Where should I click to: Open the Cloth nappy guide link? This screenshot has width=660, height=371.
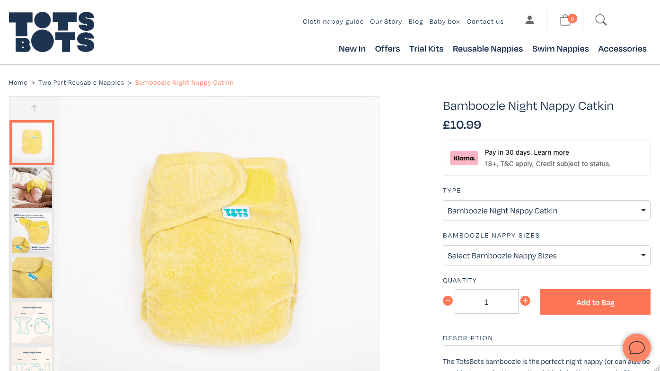pos(333,21)
